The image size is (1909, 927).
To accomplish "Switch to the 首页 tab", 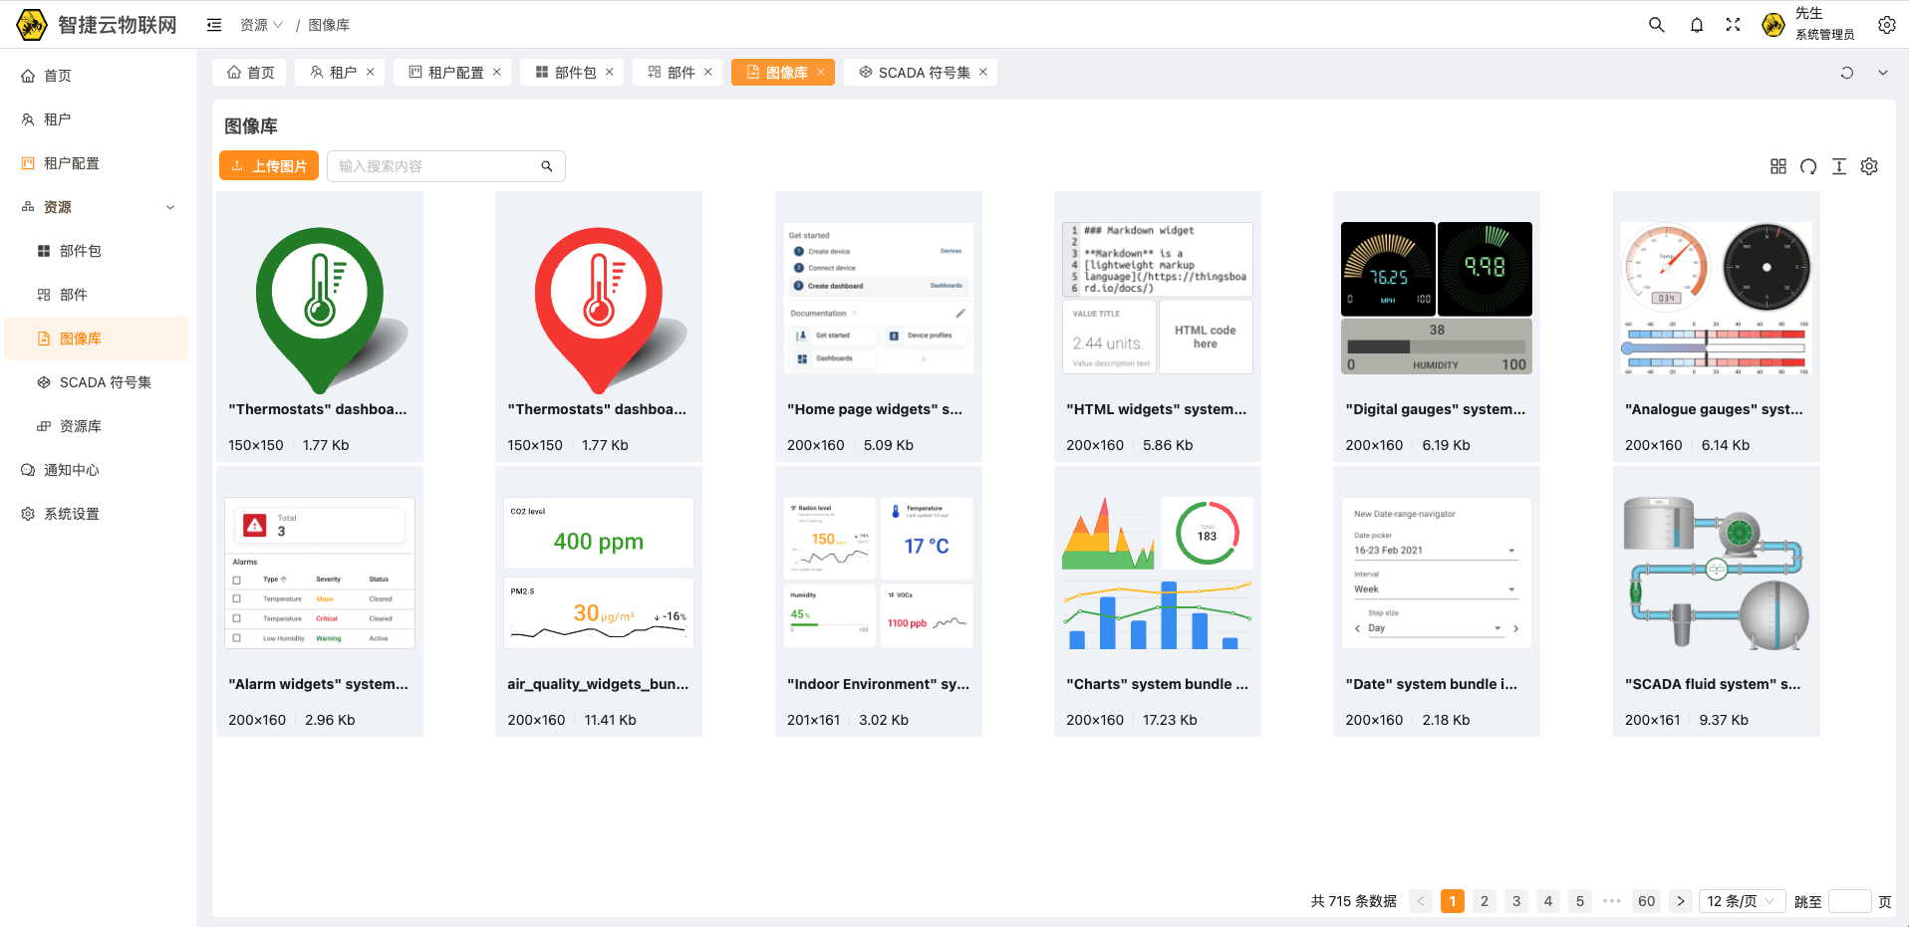I will (x=250, y=72).
